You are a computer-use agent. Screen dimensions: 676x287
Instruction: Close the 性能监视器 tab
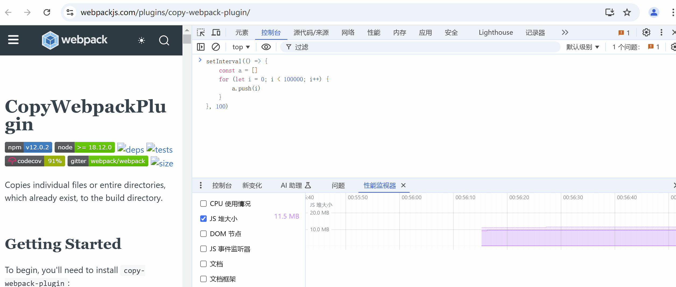(403, 185)
